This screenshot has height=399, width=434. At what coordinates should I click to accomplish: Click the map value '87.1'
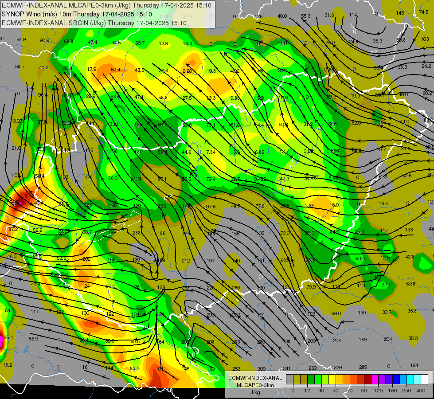[162, 179]
